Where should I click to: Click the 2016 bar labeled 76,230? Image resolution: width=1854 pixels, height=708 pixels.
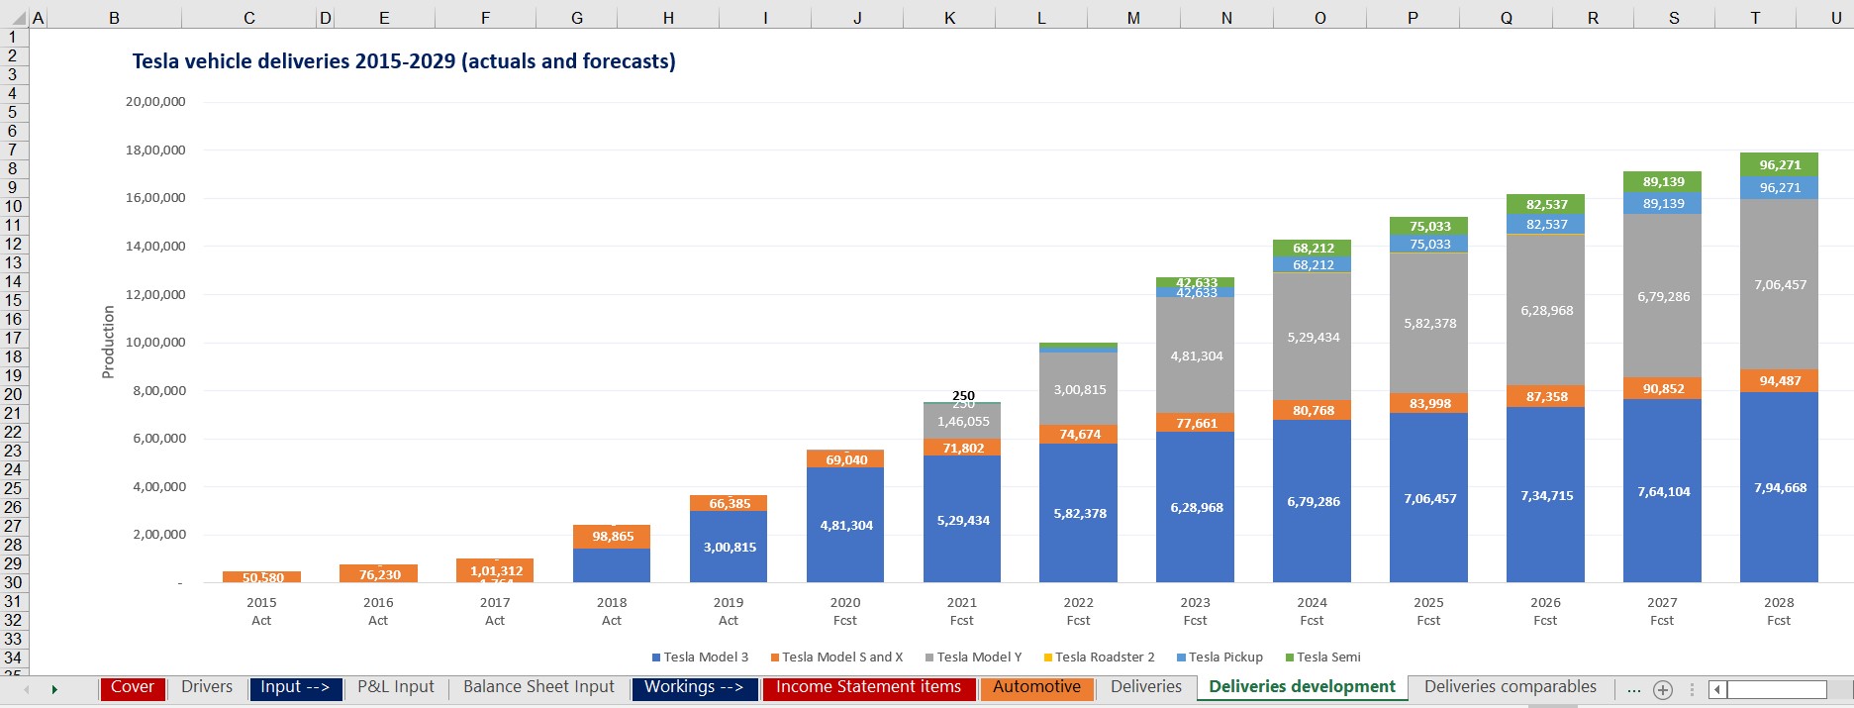pyautogui.click(x=378, y=573)
